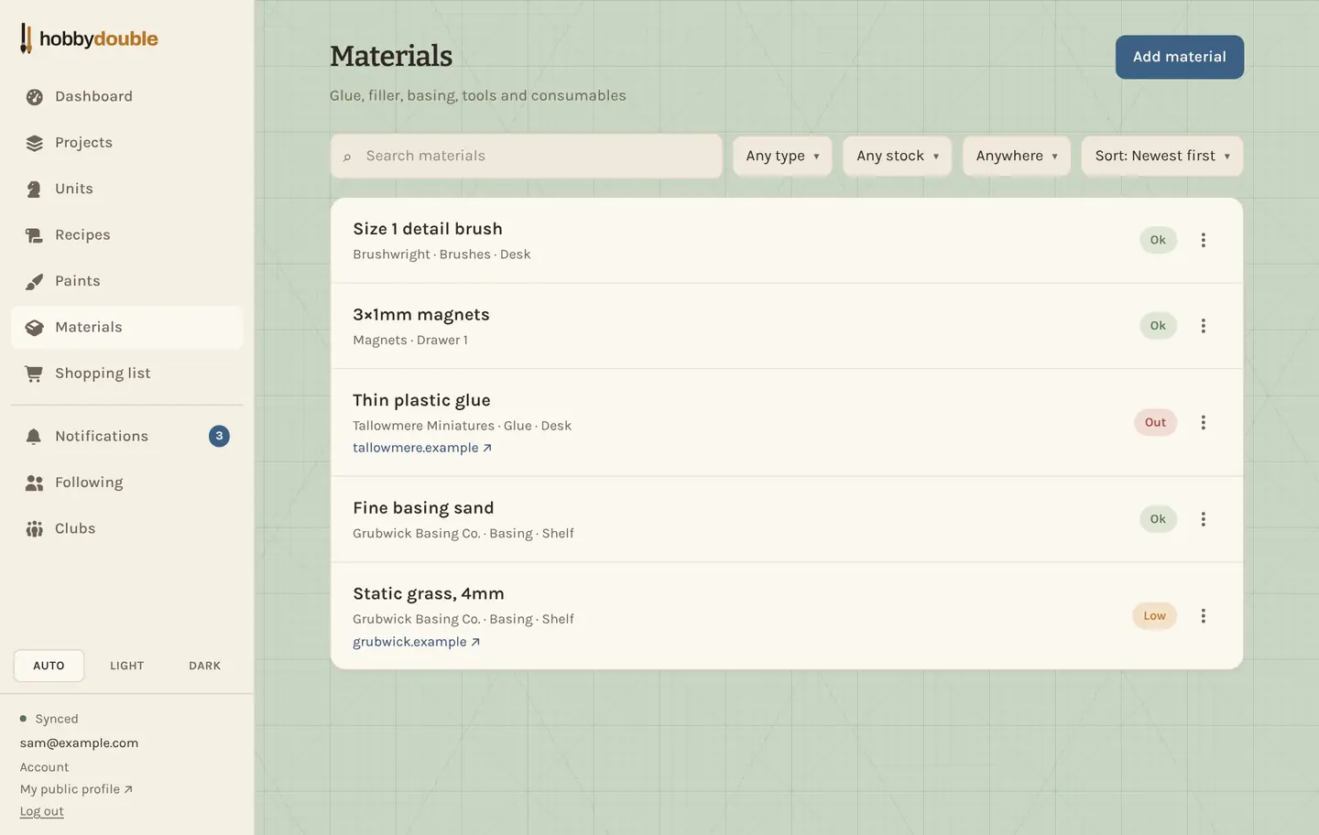Switch theme to Auto
This screenshot has height=835, width=1319.
49,666
